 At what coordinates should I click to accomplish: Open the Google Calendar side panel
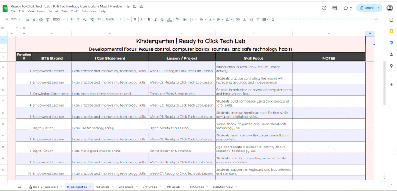(x=391, y=20)
